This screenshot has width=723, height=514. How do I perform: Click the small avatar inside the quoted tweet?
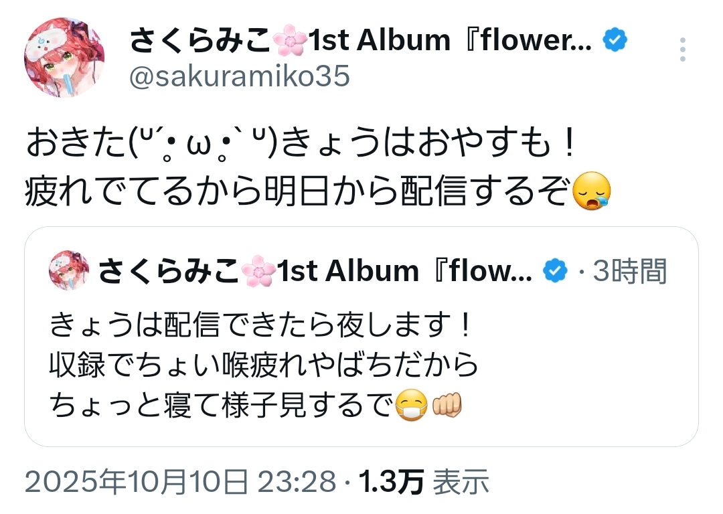70,271
